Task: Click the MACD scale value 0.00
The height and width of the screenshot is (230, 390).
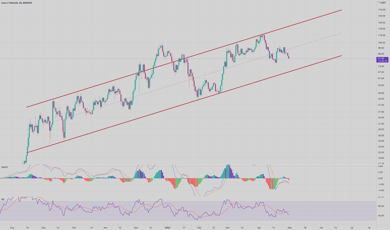Action: [x=381, y=179]
